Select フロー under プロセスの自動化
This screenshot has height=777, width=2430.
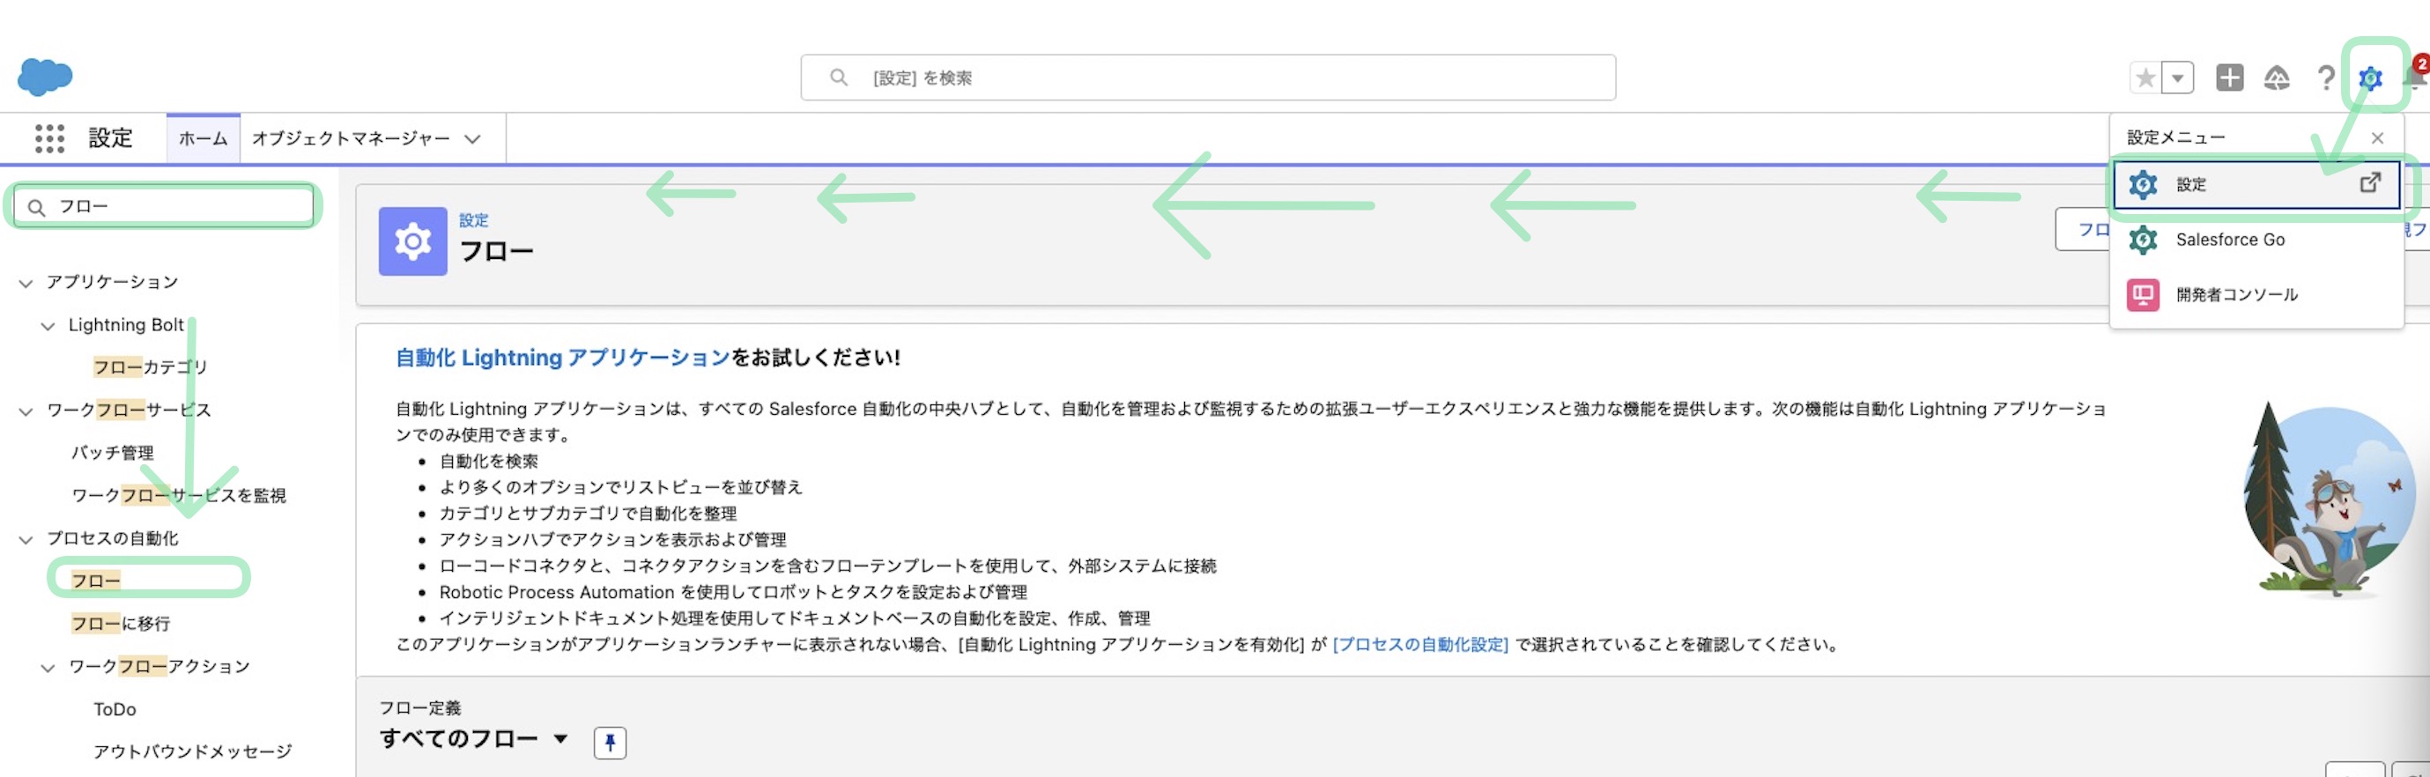[x=95, y=581]
